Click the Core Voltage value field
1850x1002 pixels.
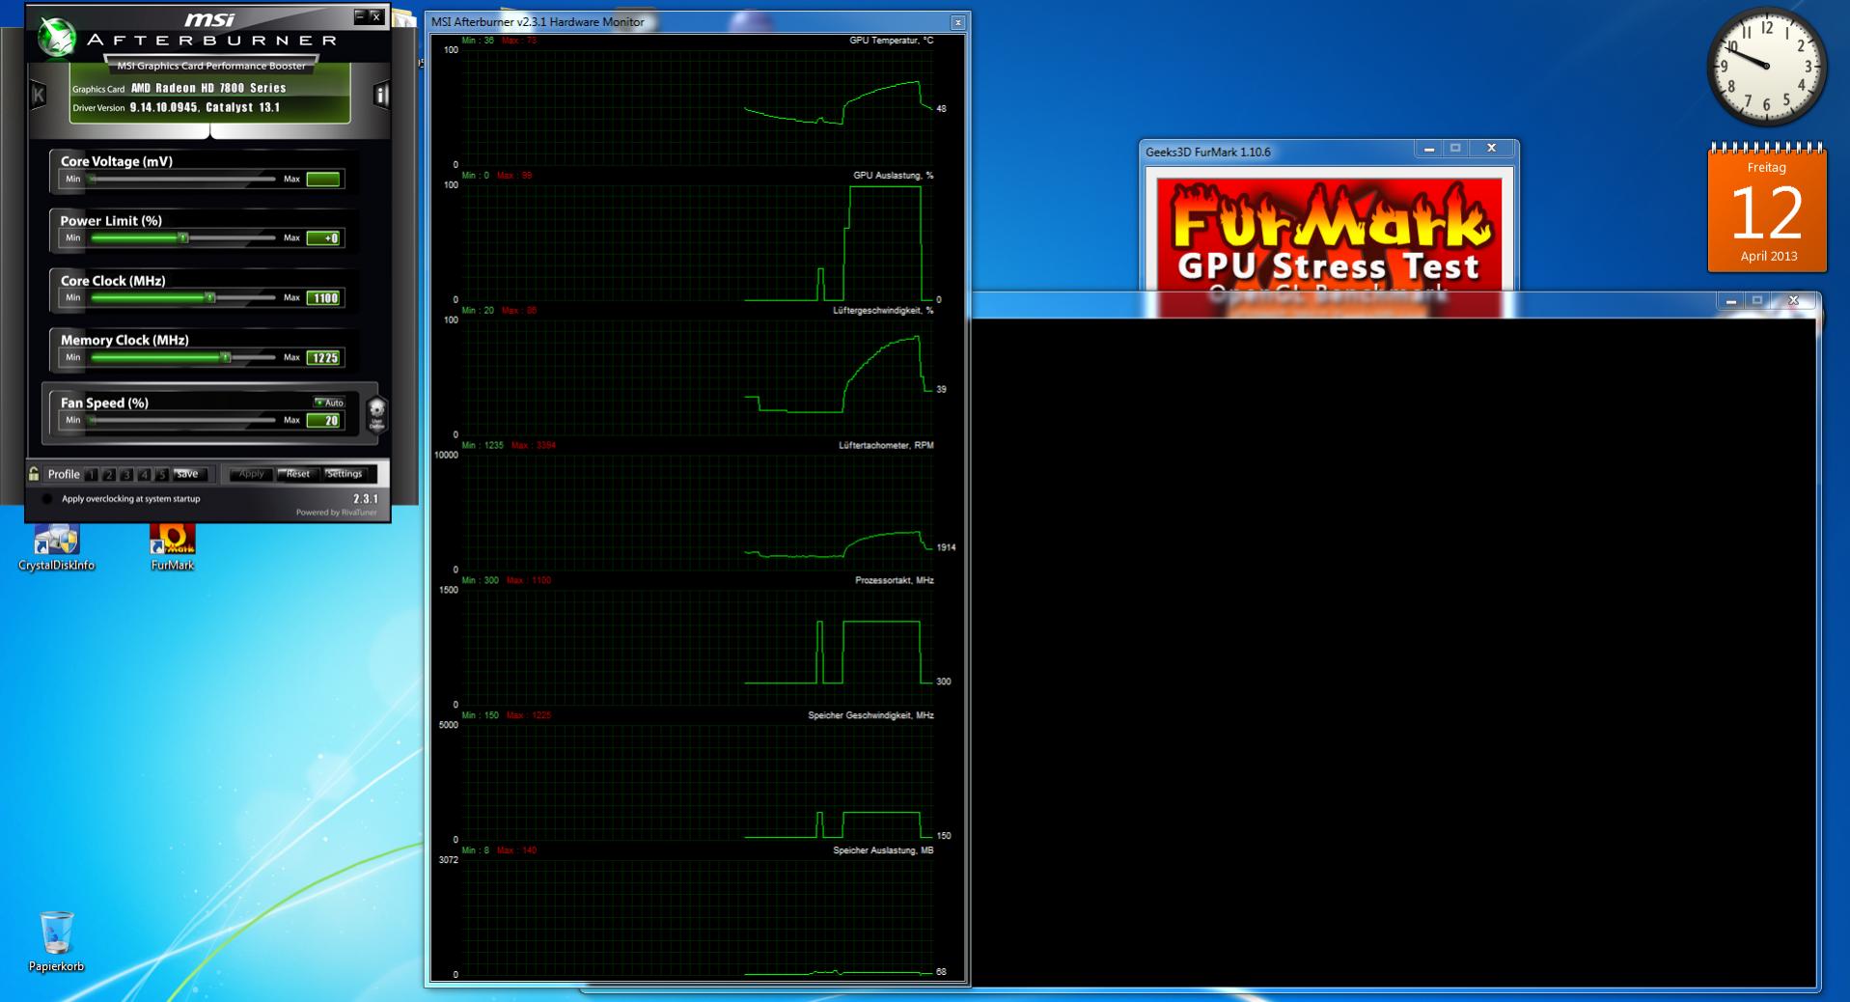point(323,180)
